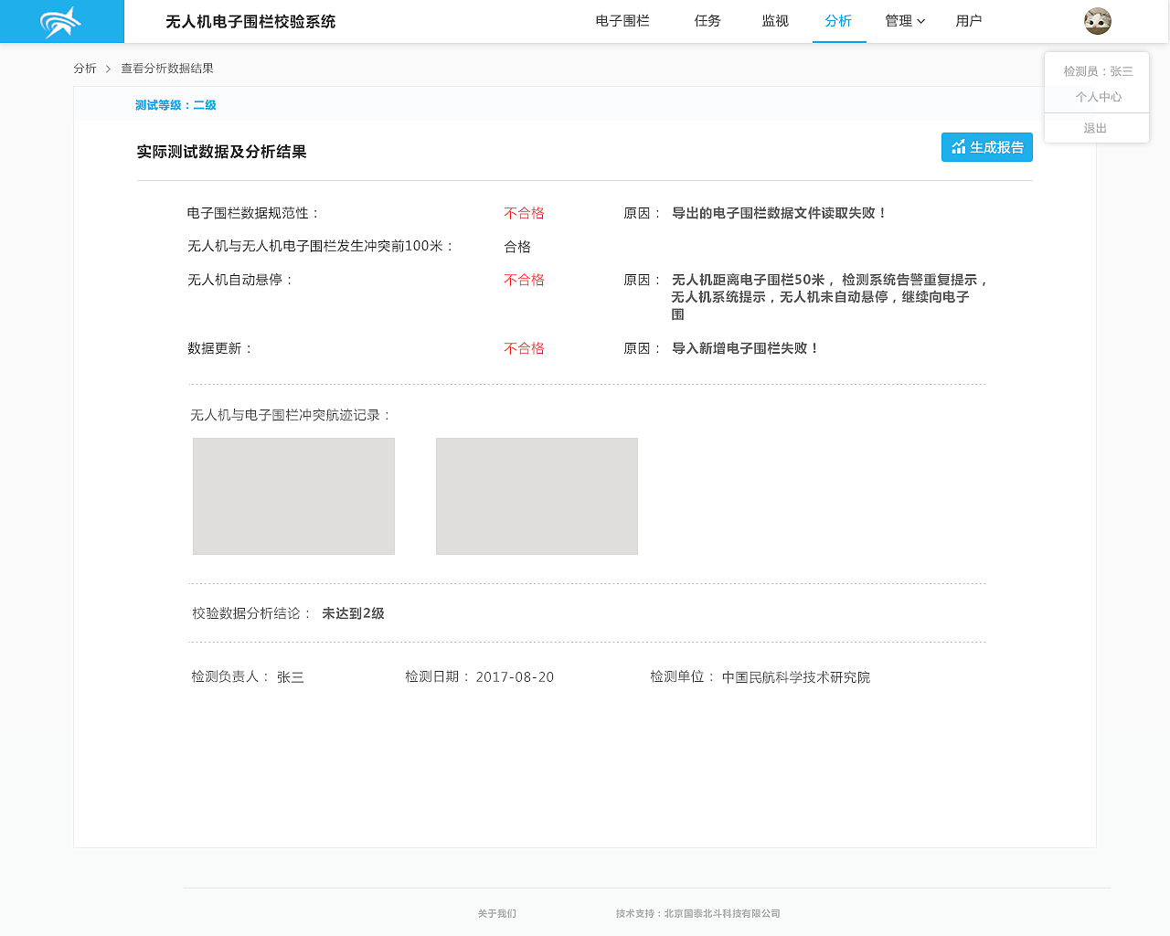The image size is (1170, 936).
Task: Switch to the 监视 section
Action: tap(774, 20)
